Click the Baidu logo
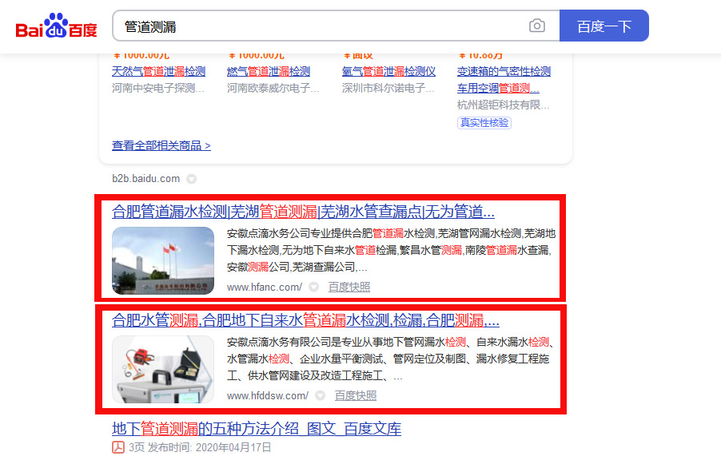Screen dimensions: 721x456 point(56,26)
